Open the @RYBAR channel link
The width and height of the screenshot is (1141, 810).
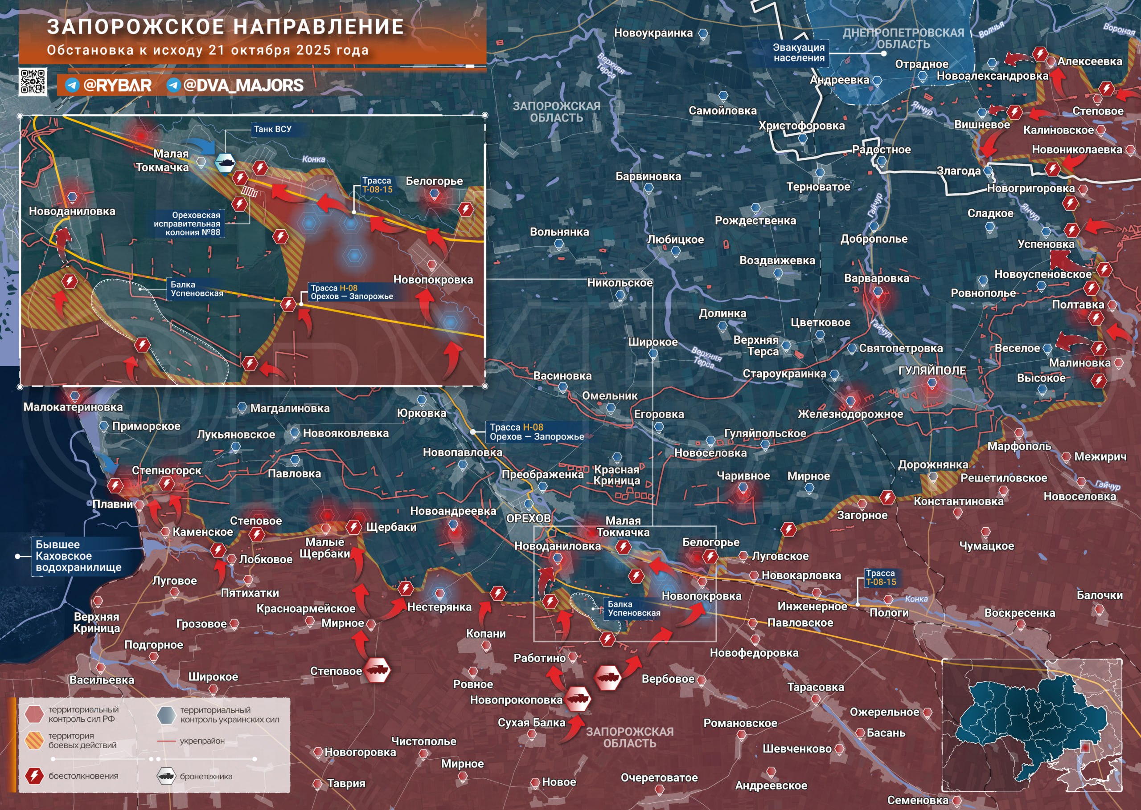click(x=117, y=85)
